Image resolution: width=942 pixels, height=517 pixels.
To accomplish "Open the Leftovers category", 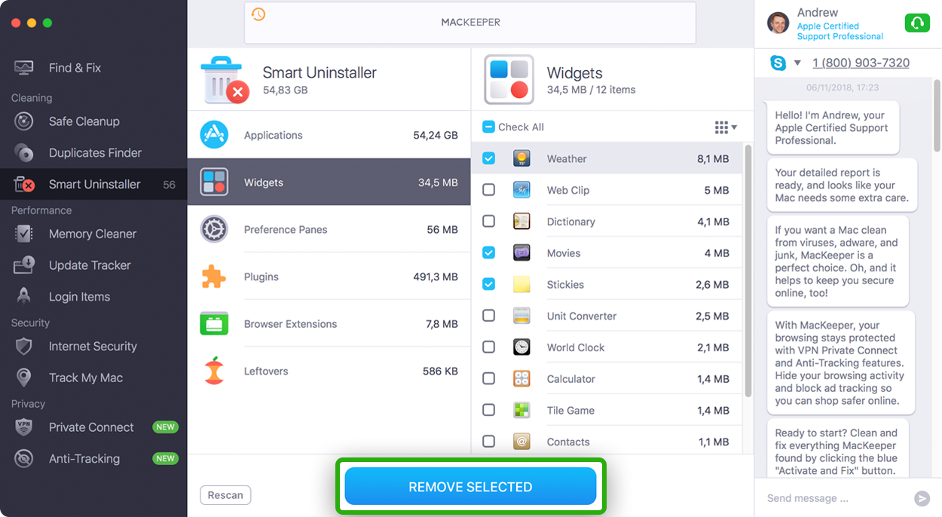I will point(329,371).
